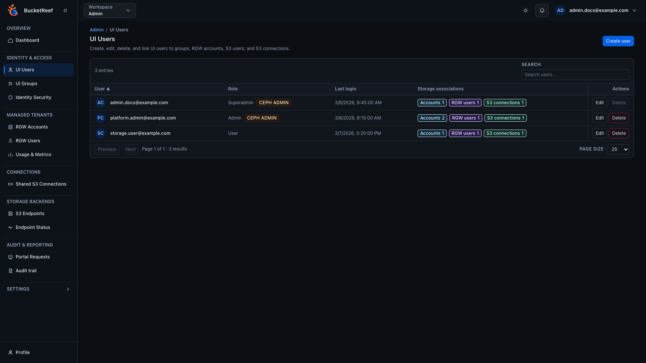Screen dimensions: 646x363
Task: Open S3 Endpoints page
Action: (x=39, y=214)
